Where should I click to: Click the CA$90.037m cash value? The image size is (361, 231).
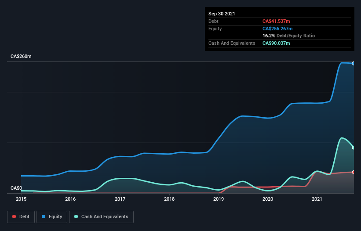(276, 43)
